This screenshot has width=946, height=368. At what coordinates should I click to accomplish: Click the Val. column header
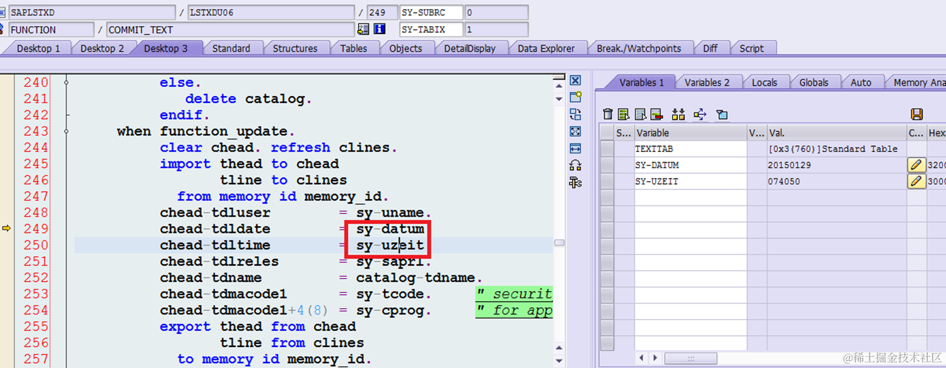837,133
